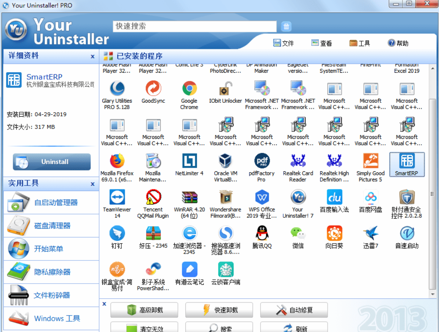Image resolution: width=439 pixels, height=332 pixels.
Task: Open Windows 工具 entry
Action: pyautogui.click(x=51, y=318)
